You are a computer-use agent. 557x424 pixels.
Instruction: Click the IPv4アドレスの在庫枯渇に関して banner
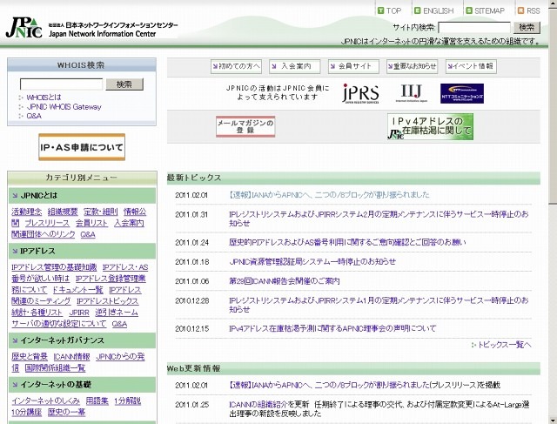[x=430, y=126]
